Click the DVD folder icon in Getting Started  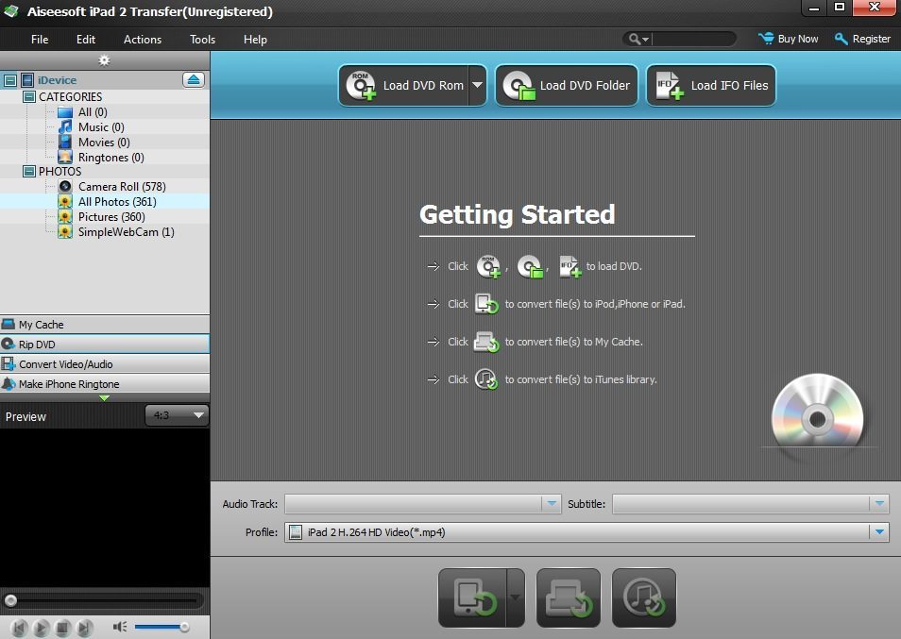click(x=530, y=266)
